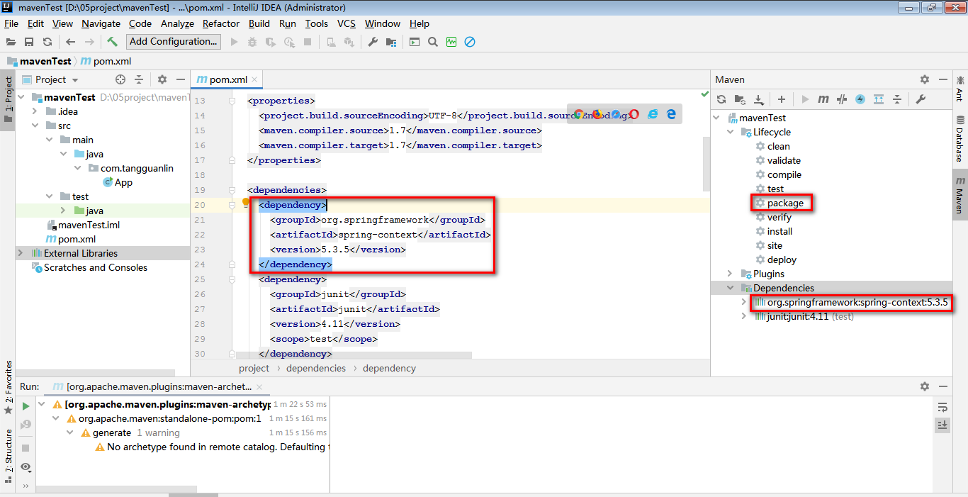The width and height of the screenshot is (968, 497).
Task: Click Show Dependencies diagram icon in Maven toolbar
Action: 879,99
